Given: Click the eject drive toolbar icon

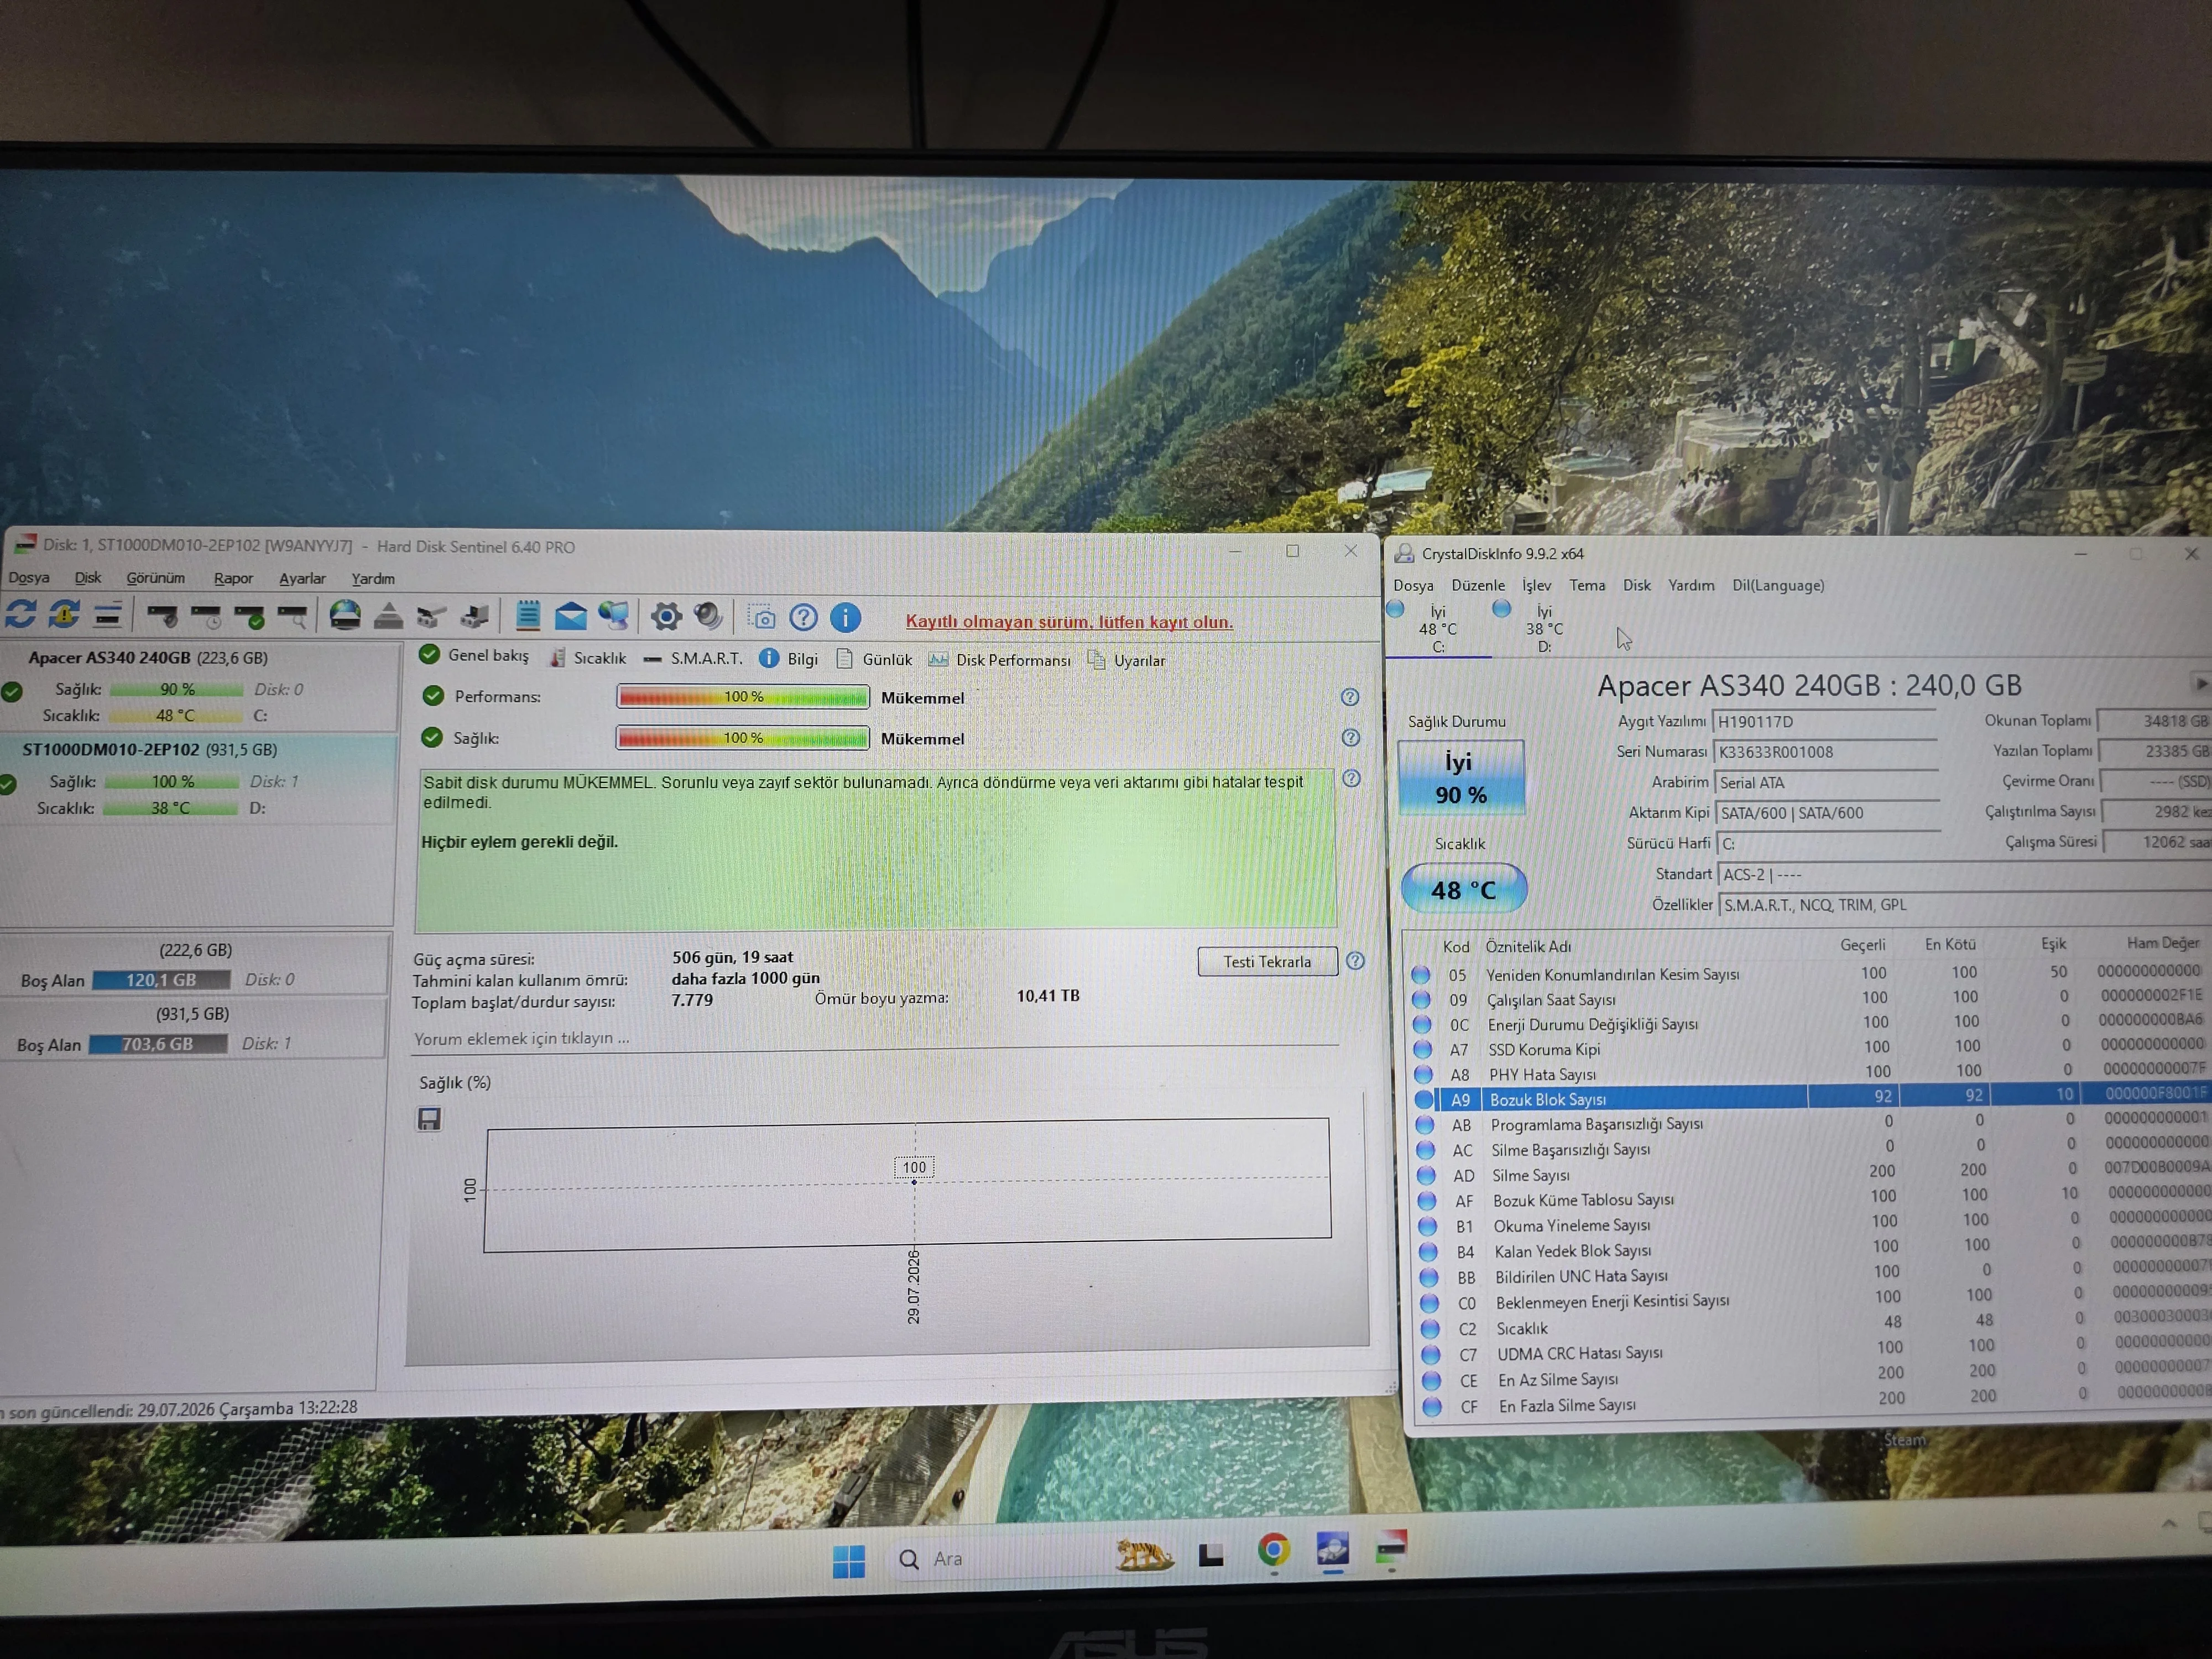Looking at the screenshot, I should (388, 616).
